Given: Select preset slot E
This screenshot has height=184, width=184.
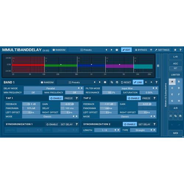Looking at the screenshot, I should pyautogui.click(x=172, y=95).
